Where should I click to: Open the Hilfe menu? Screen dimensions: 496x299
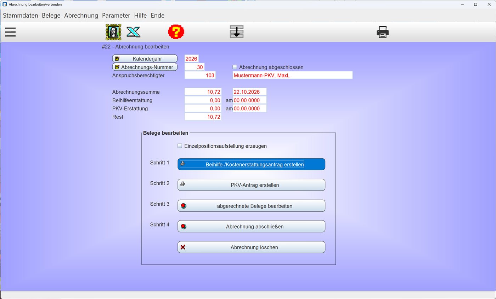click(140, 16)
